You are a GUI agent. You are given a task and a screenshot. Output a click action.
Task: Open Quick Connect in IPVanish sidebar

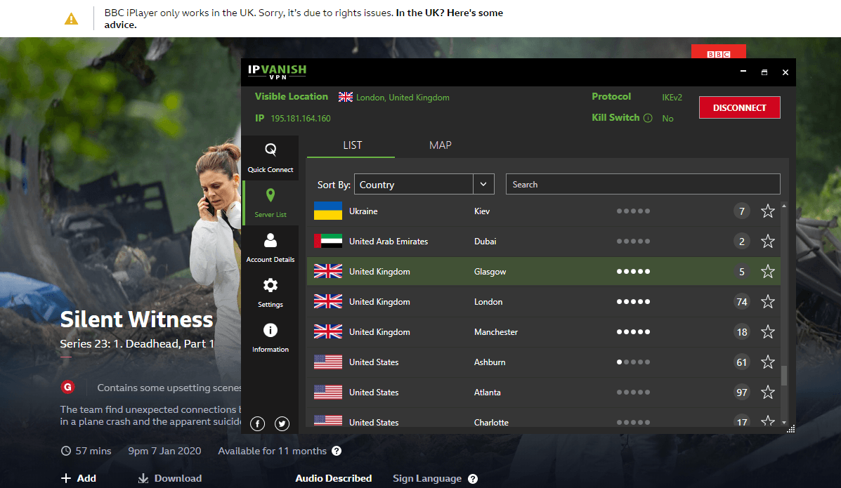point(270,158)
